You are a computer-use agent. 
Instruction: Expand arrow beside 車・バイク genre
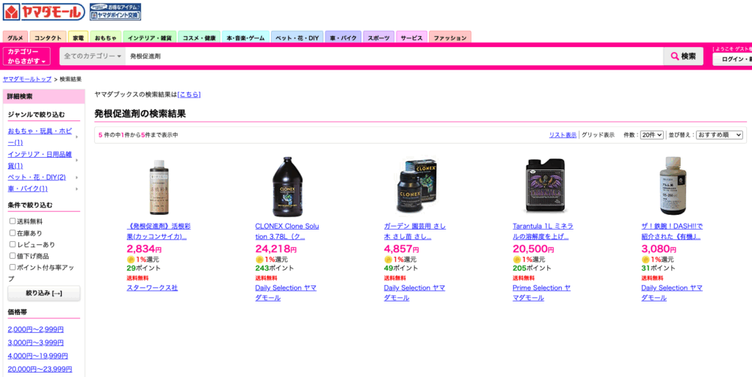[76, 188]
